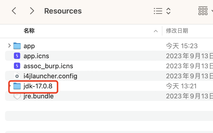Select the app folder icon
Viewport: 213px width, 133px height.
click(x=17, y=46)
